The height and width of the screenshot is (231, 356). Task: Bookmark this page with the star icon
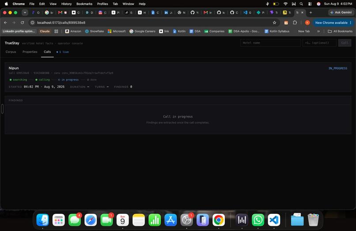274,23
